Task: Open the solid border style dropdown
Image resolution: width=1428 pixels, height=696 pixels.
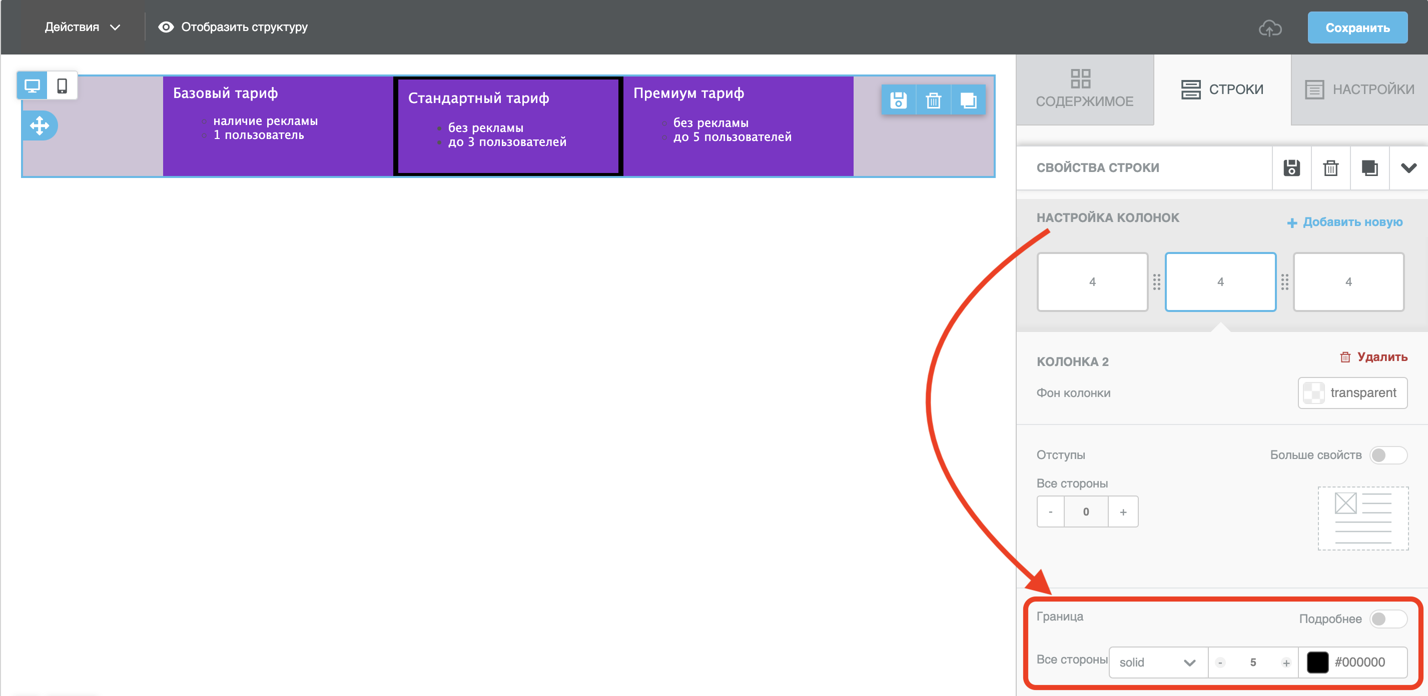Action: [x=1158, y=662]
